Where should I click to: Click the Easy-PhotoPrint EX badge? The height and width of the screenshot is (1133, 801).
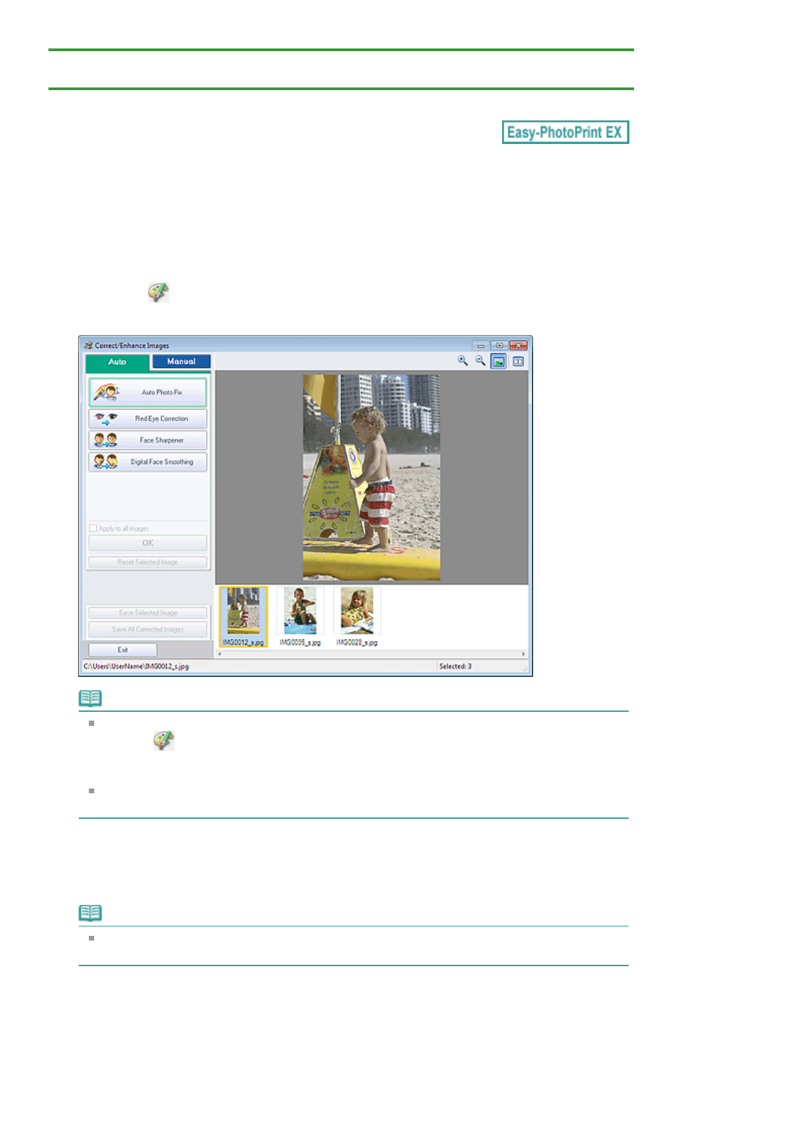tap(565, 133)
